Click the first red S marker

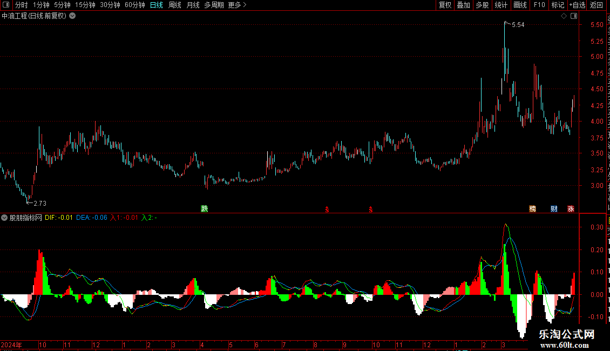click(327, 210)
